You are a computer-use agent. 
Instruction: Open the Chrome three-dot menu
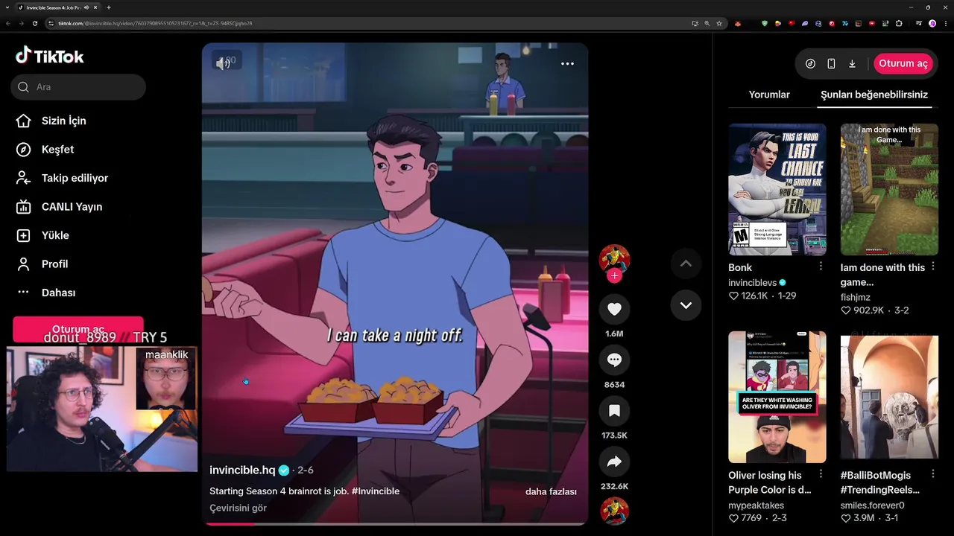click(x=944, y=23)
